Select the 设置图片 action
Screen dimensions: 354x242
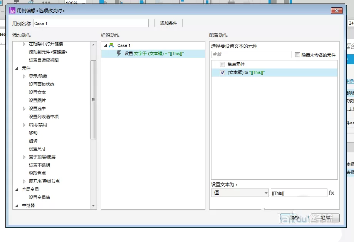pyautogui.click(x=37, y=100)
